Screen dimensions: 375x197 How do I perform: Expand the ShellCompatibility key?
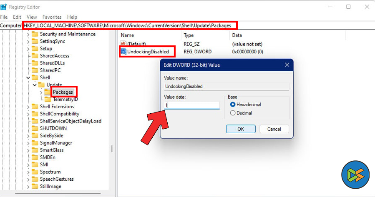coord(28,114)
